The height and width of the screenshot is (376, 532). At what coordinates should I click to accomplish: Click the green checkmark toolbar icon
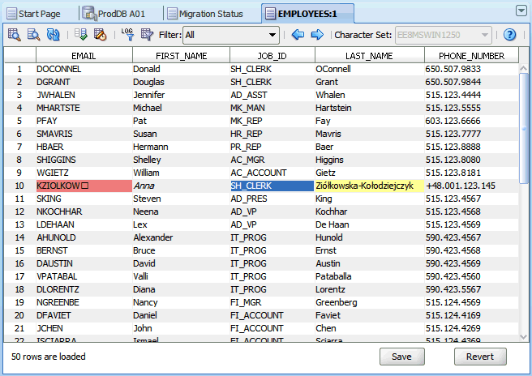(80, 35)
